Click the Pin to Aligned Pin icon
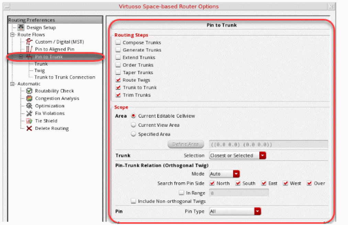Viewport: 348px width, 225px height. click(x=29, y=49)
